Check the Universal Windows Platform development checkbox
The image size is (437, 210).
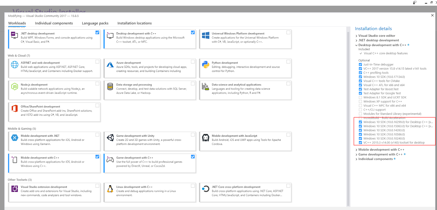coord(288,32)
